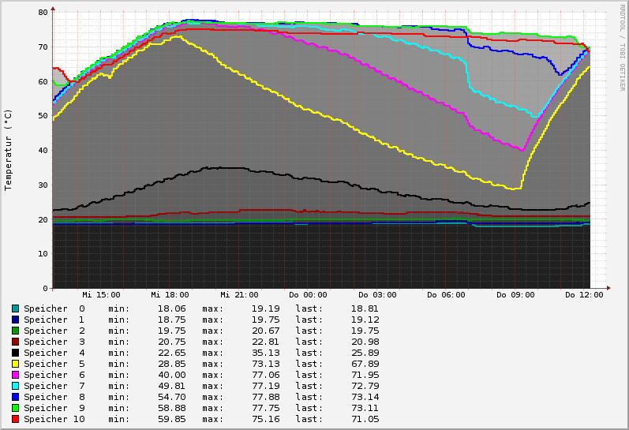Screen dimensions: 629x430
Task: Click the 80 value on the temperature axis
Action: click(43, 13)
